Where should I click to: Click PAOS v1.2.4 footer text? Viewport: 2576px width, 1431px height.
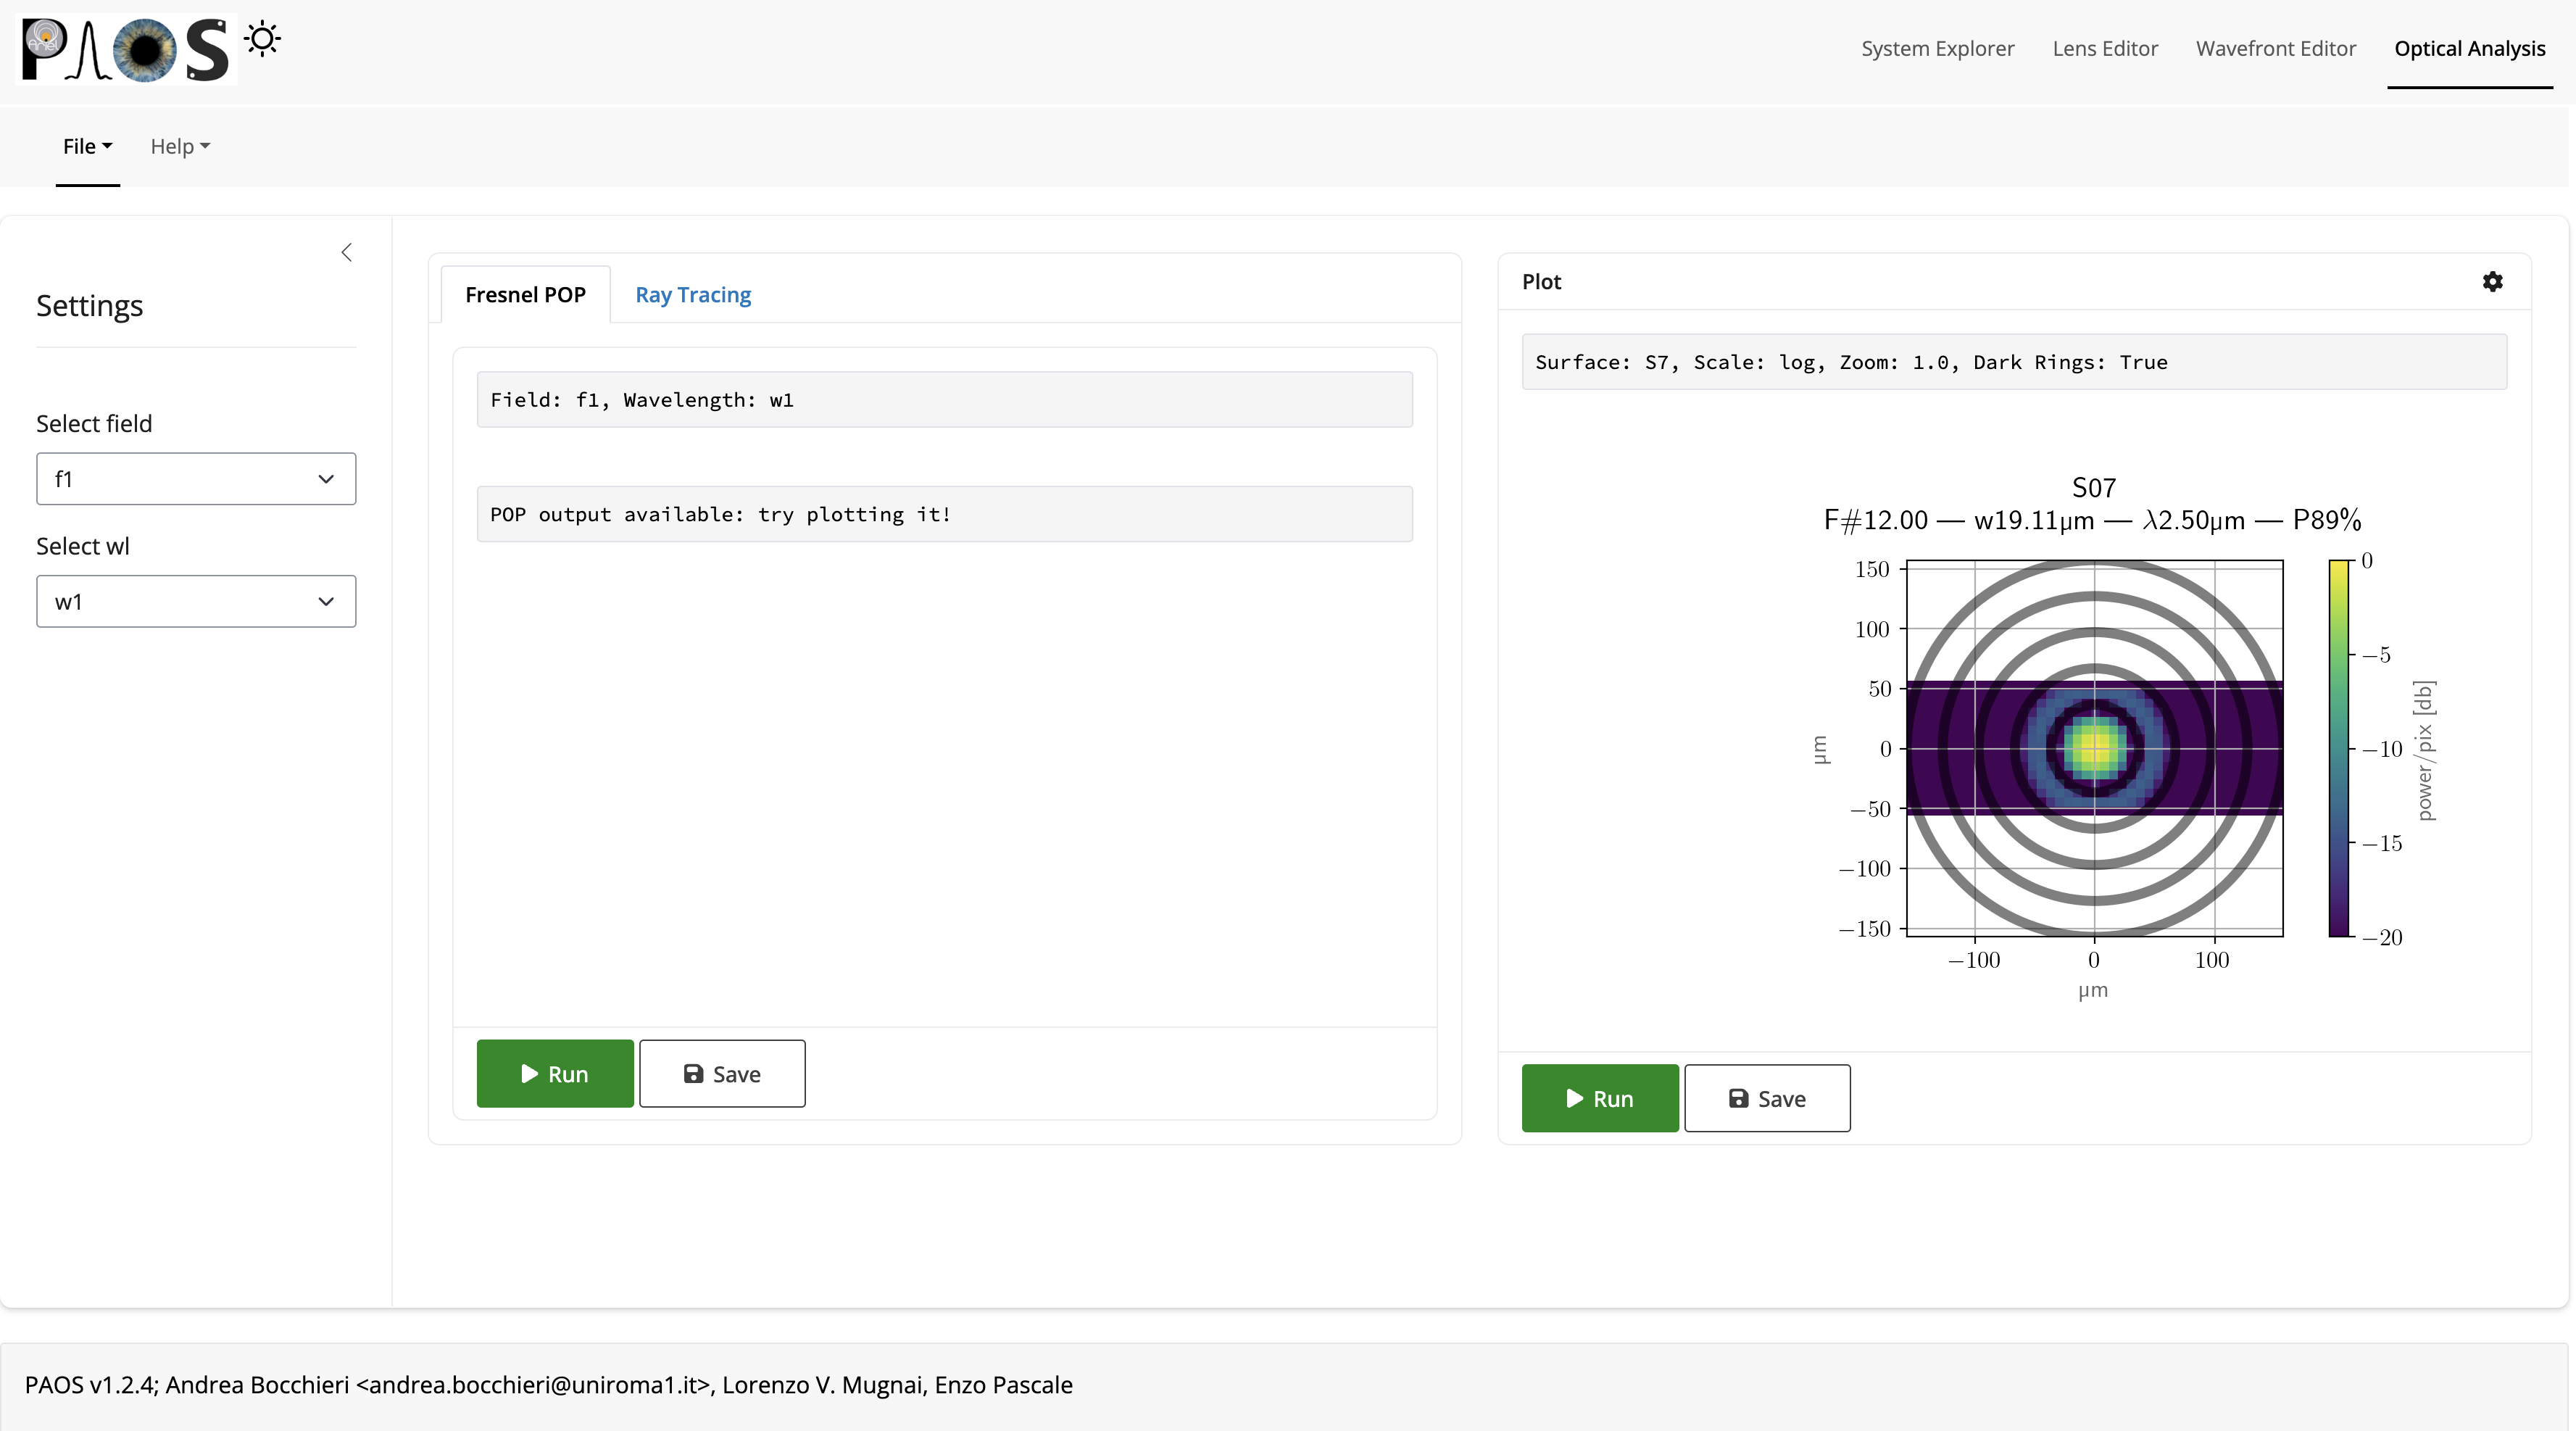pyautogui.click(x=548, y=1384)
